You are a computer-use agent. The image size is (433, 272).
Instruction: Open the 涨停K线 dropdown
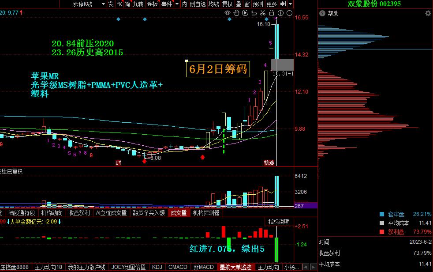(89, 4)
